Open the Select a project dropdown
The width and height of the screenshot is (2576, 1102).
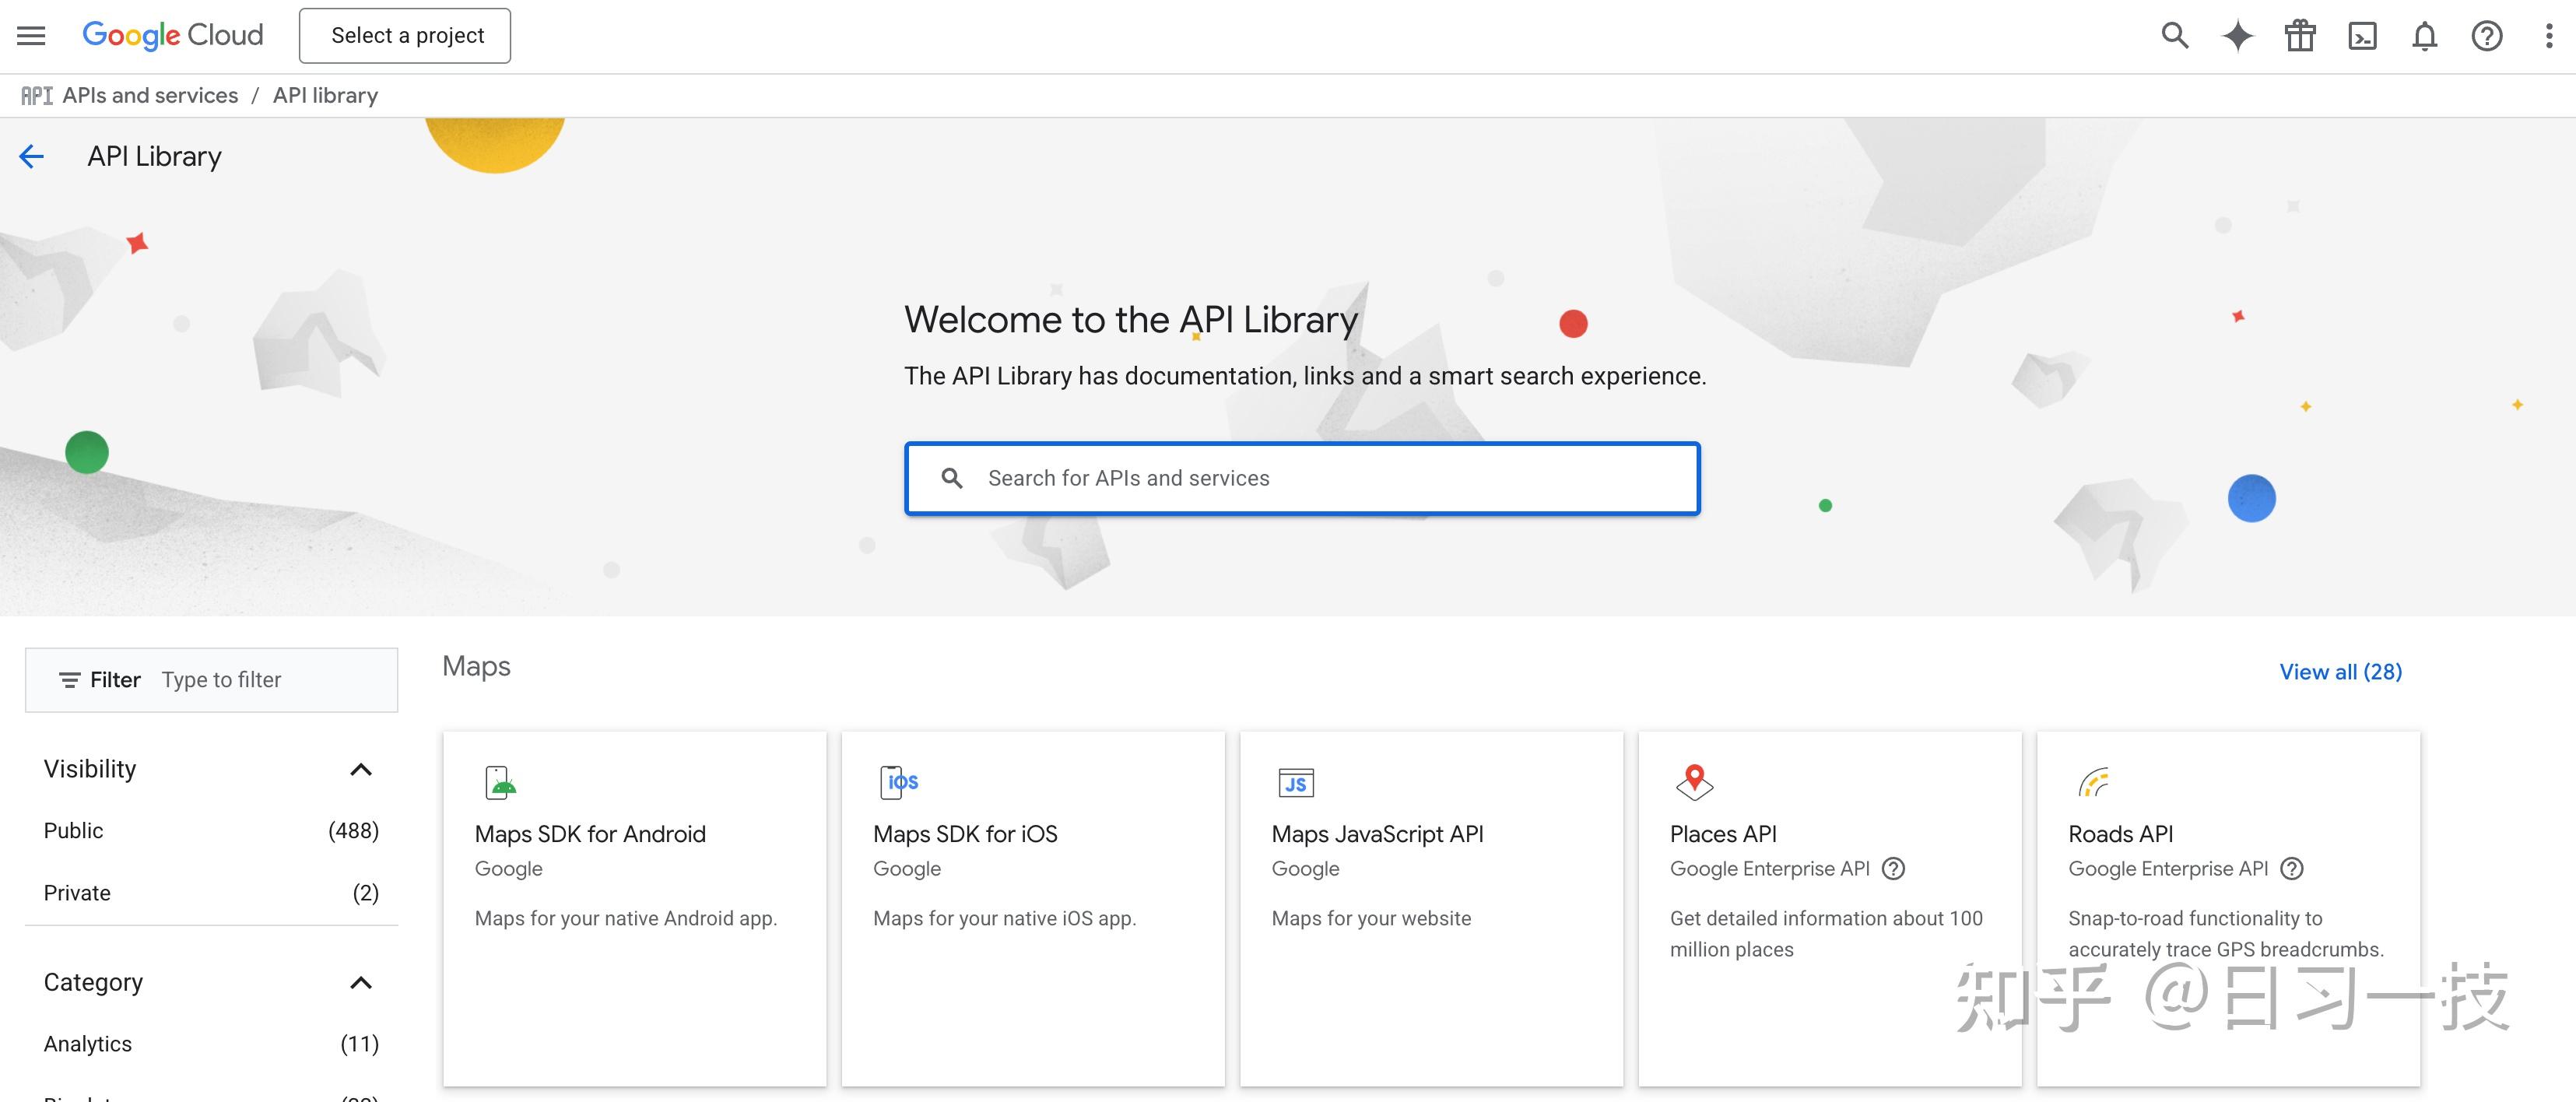click(x=405, y=36)
